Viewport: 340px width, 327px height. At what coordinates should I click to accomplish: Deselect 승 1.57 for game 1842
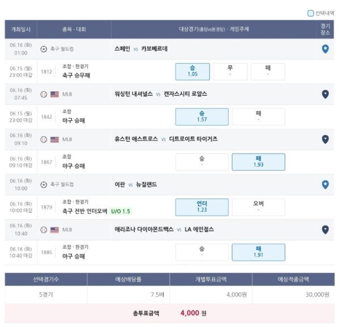point(202,117)
